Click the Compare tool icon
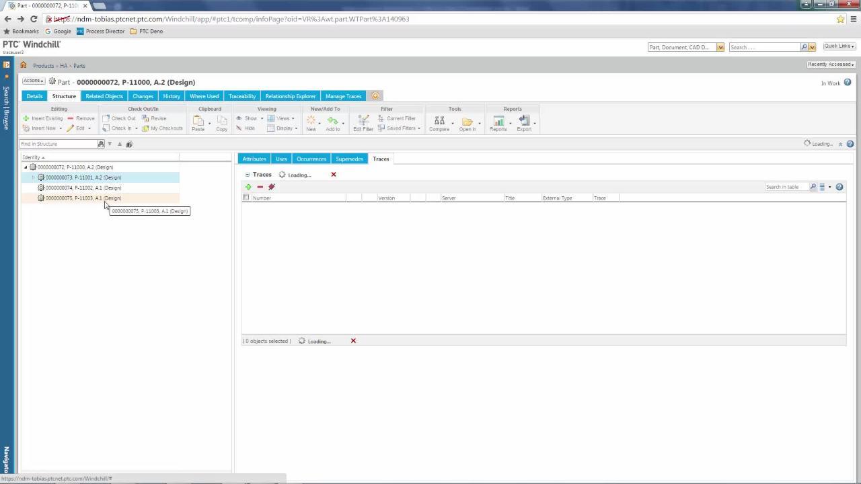Image resolution: width=861 pixels, height=484 pixels. click(x=439, y=122)
